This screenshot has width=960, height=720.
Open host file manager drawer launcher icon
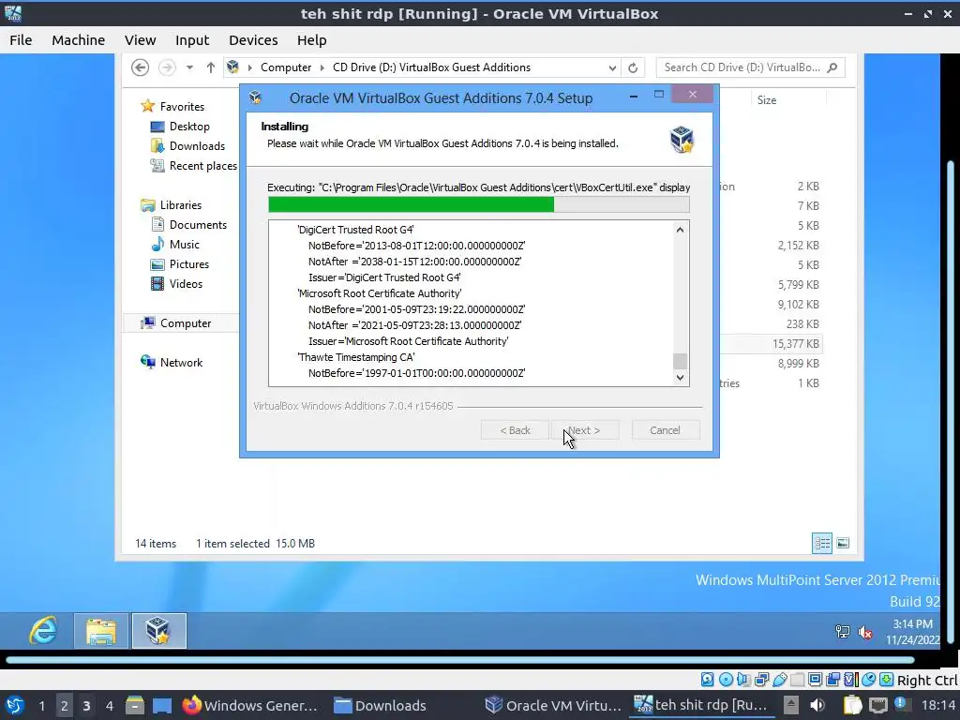click(135, 705)
